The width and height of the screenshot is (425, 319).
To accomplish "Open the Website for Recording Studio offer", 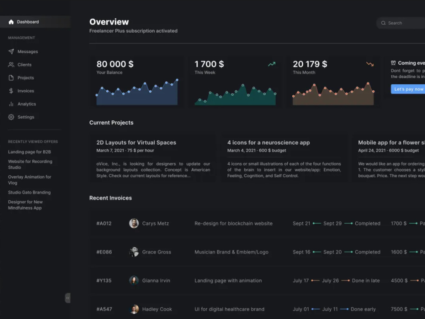I will pos(30,164).
